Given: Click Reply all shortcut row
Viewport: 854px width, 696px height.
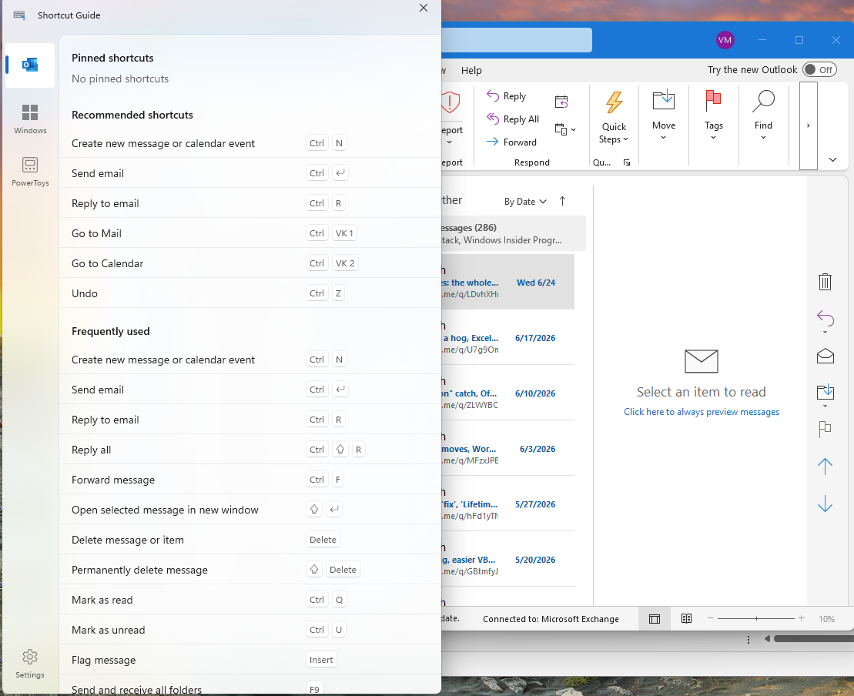Looking at the screenshot, I should tap(250, 450).
